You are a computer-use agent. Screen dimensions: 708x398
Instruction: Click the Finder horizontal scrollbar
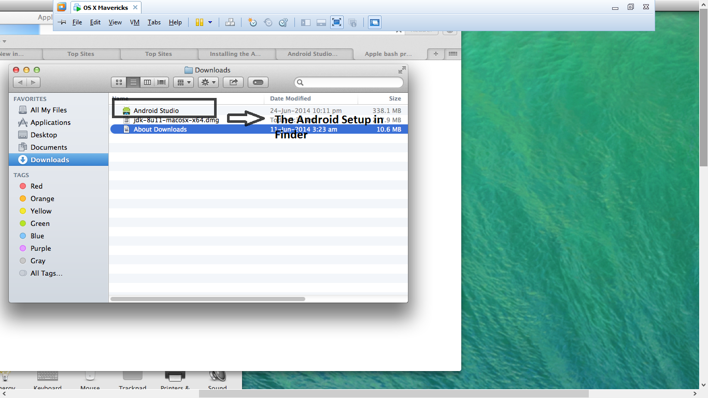208,298
